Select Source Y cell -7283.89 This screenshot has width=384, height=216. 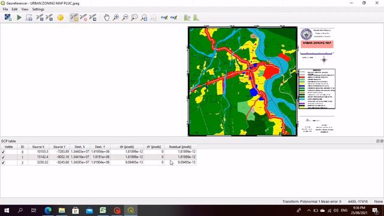tap(59, 152)
